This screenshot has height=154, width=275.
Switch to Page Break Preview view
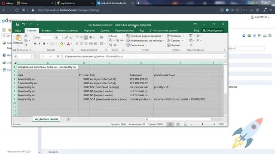click(x=185, y=124)
